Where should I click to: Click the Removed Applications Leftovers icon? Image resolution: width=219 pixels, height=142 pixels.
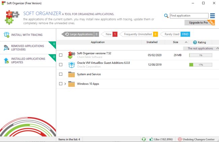(6, 48)
